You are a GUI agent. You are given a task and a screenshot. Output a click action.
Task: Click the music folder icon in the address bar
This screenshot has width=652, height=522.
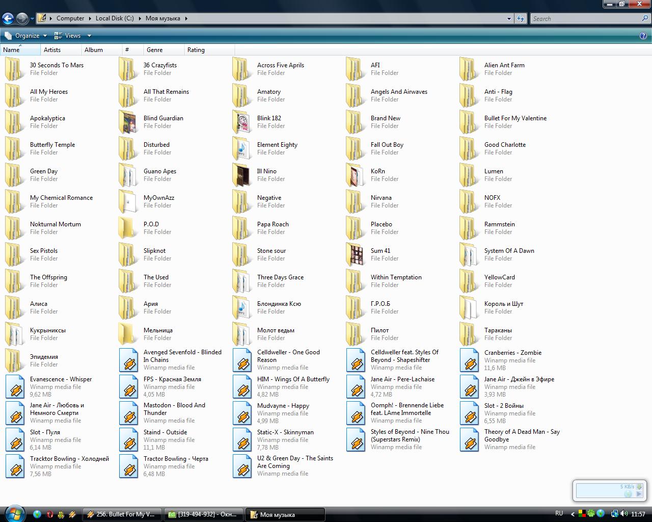click(x=43, y=18)
